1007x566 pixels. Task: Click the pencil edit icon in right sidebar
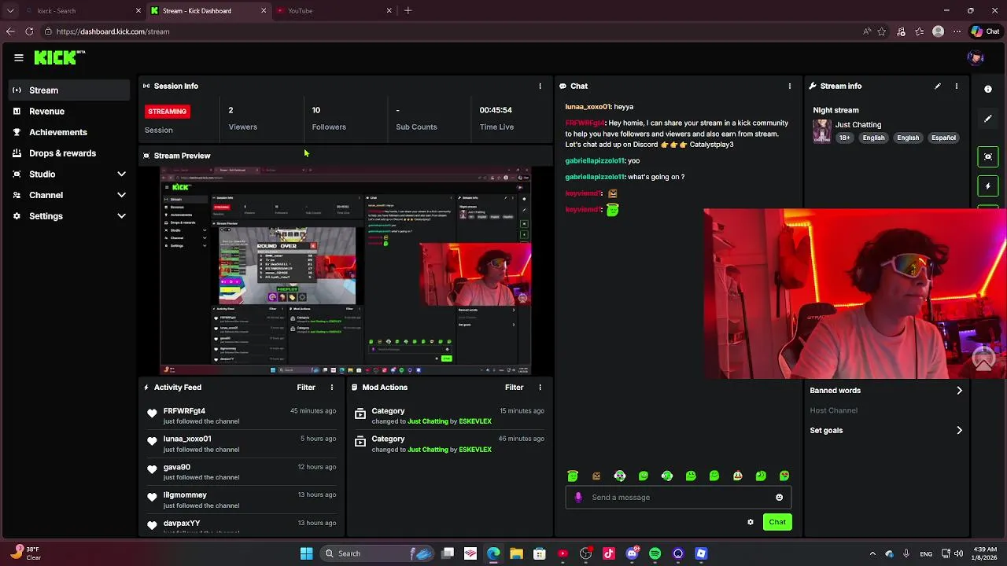click(x=988, y=119)
